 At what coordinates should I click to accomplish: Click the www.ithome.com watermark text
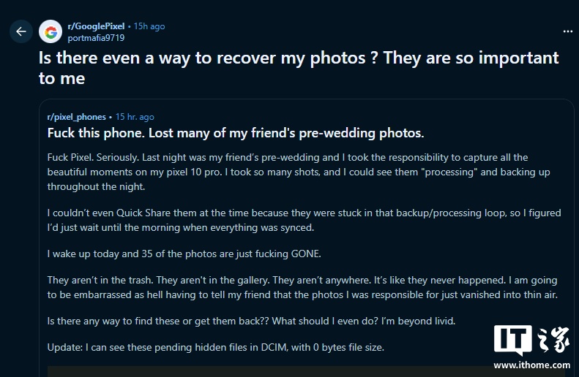[x=531, y=365]
